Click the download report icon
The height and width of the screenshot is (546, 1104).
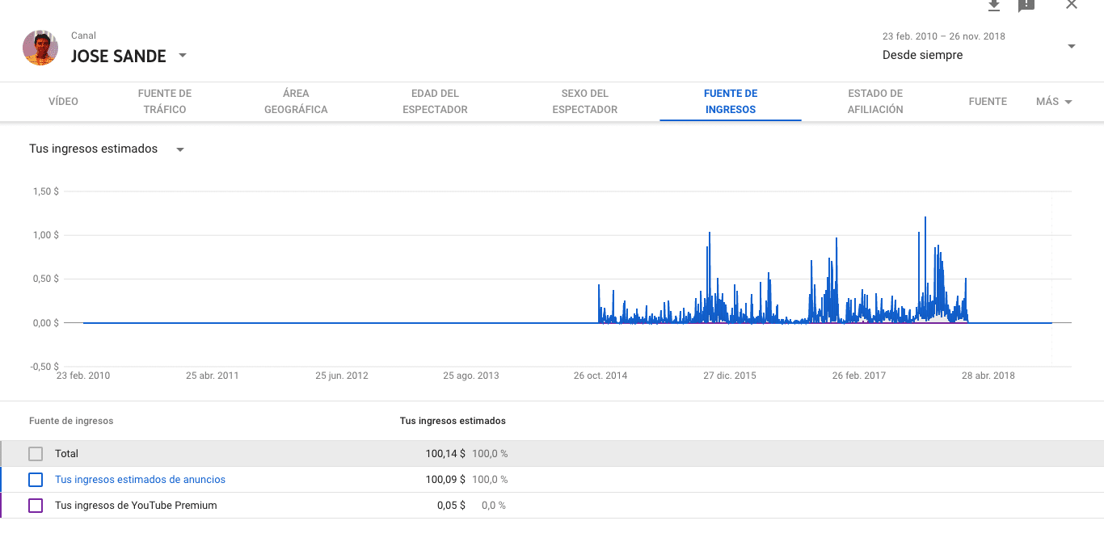tap(994, 6)
